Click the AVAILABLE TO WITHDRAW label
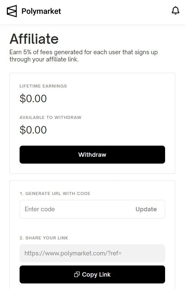 [51, 118]
